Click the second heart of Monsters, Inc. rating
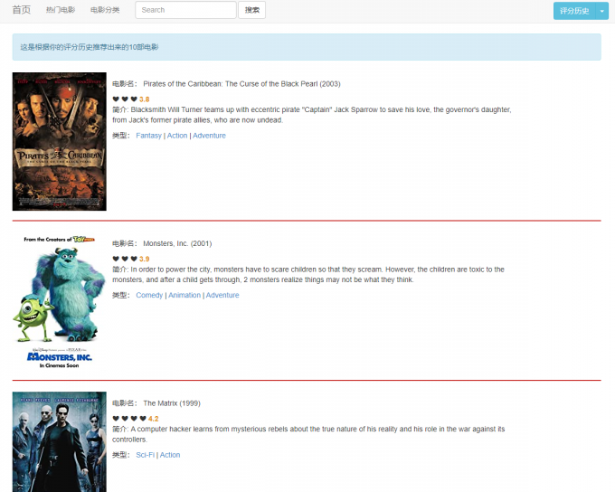The image size is (615, 492). tap(125, 259)
